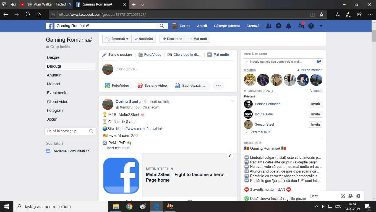
Task: Open the Fotografii section
Action: point(55,110)
